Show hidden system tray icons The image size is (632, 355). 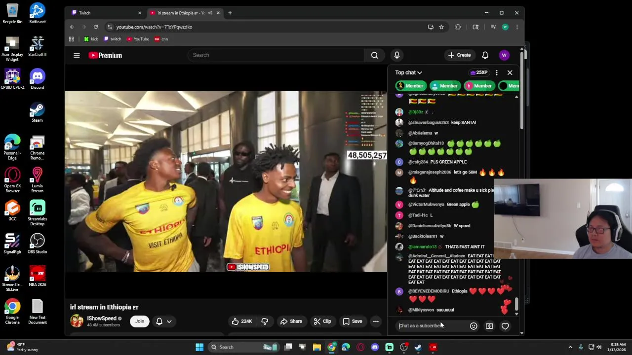(x=570, y=347)
